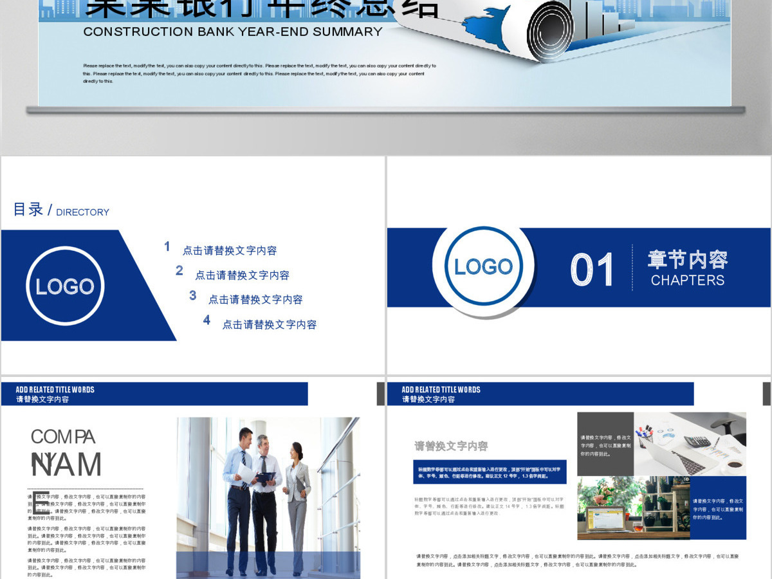Select the laptop and calculator desk photo
This screenshot has height=579, width=772.
[x=690, y=444]
